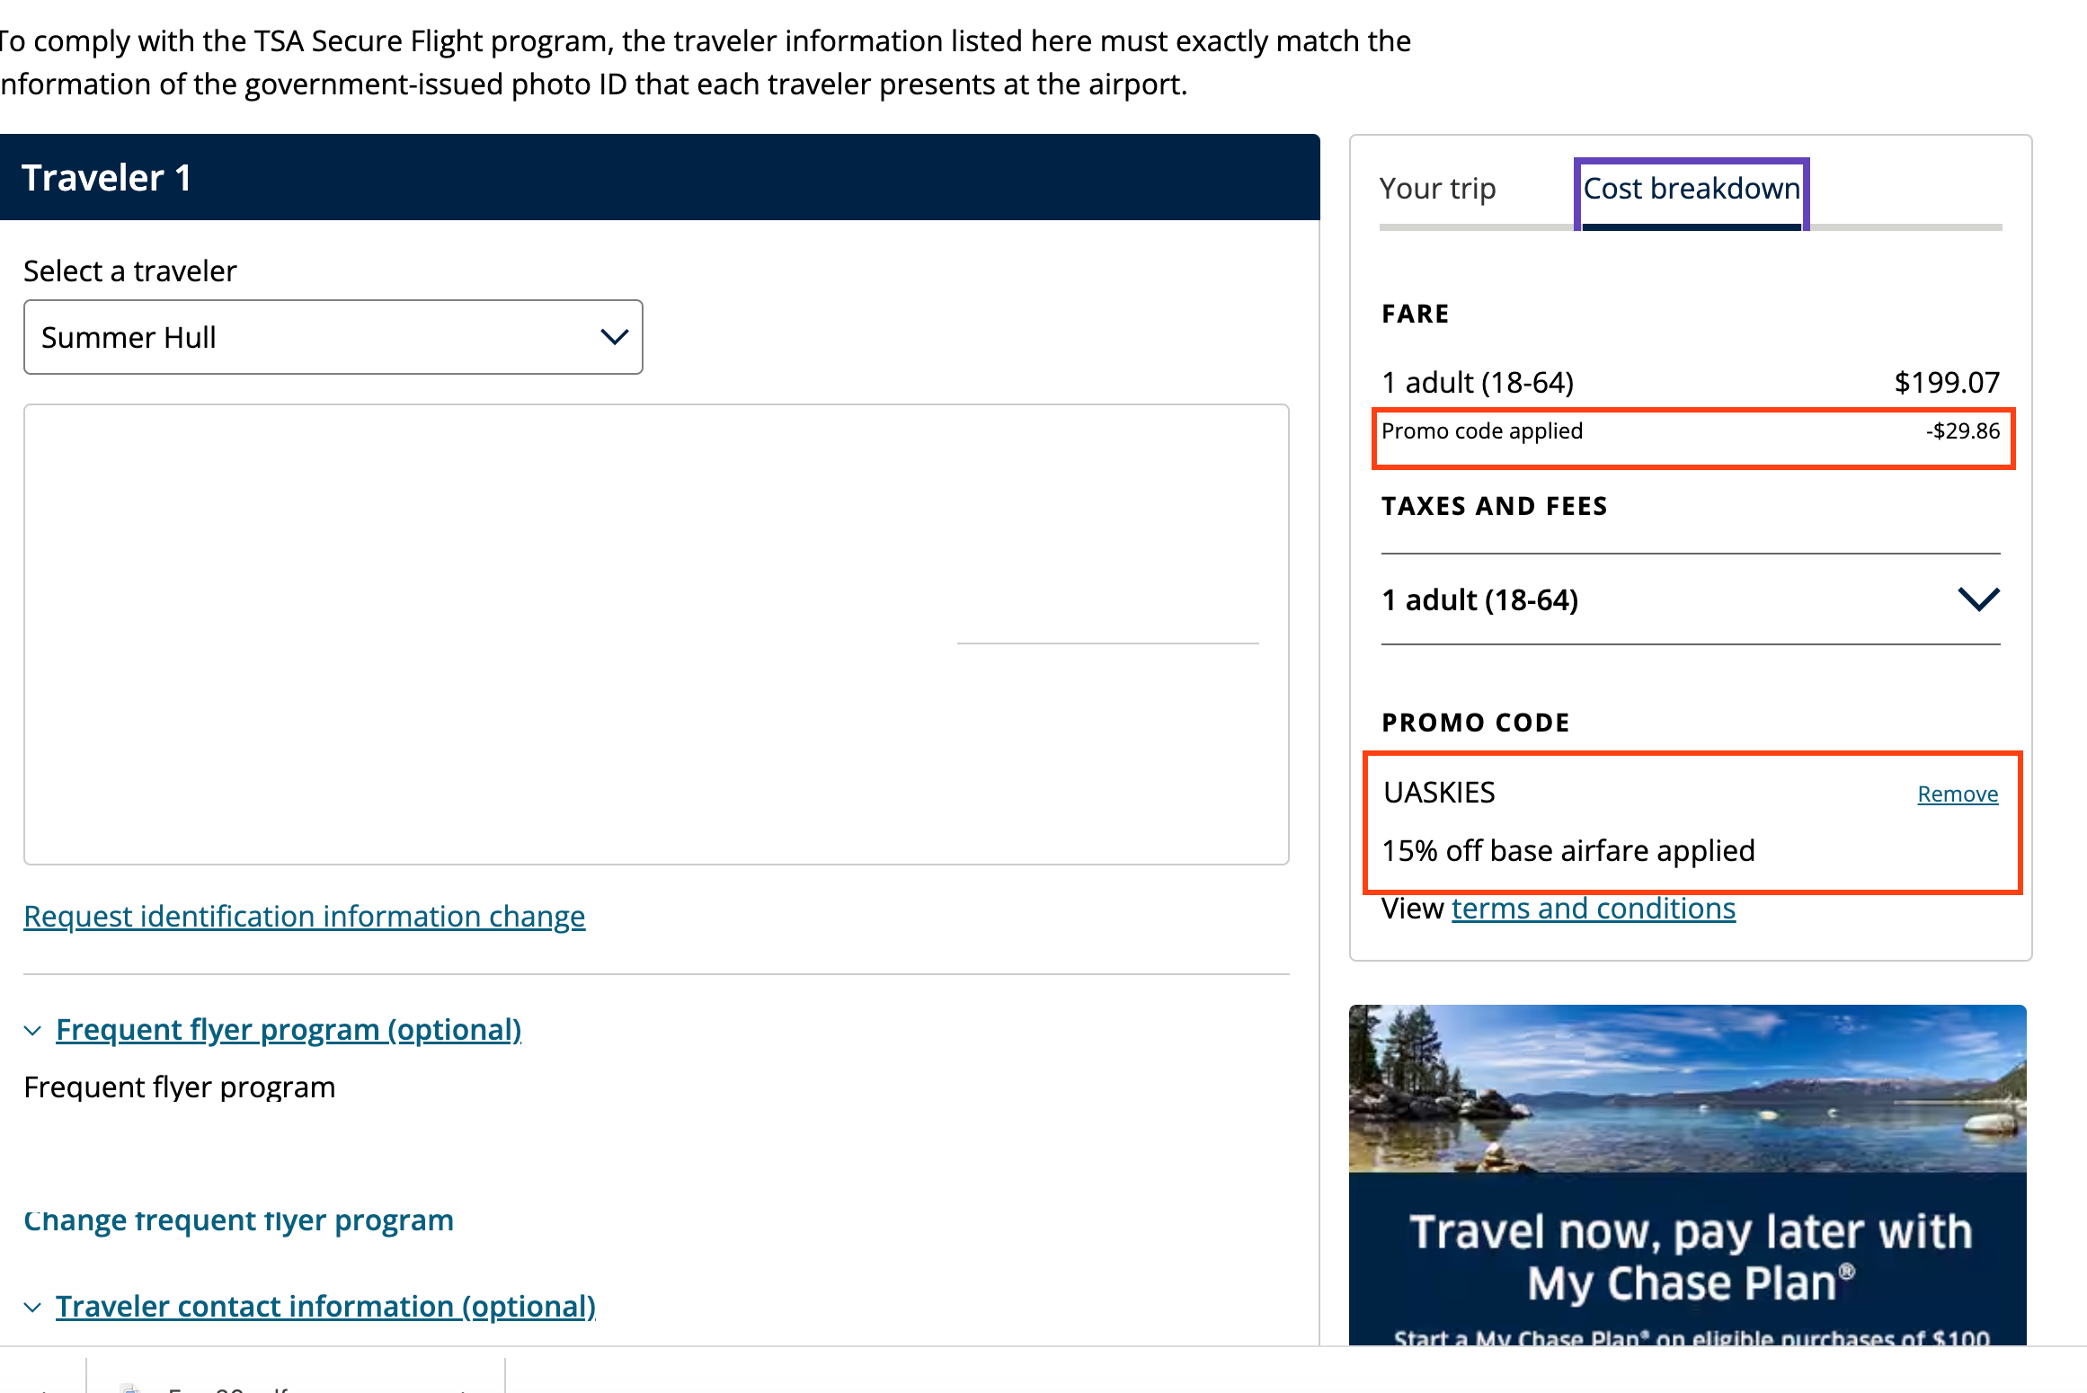Click chevron icon beside Traveler contact information
The height and width of the screenshot is (1393, 2087).
pos(32,1308)
